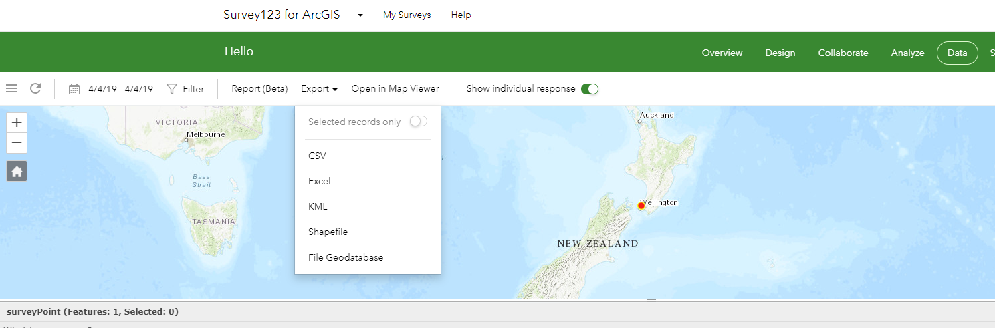The height and width of the screenshot is (328, 995).
Task: Click the TASMANIA map label
Action: pos(213,222)
